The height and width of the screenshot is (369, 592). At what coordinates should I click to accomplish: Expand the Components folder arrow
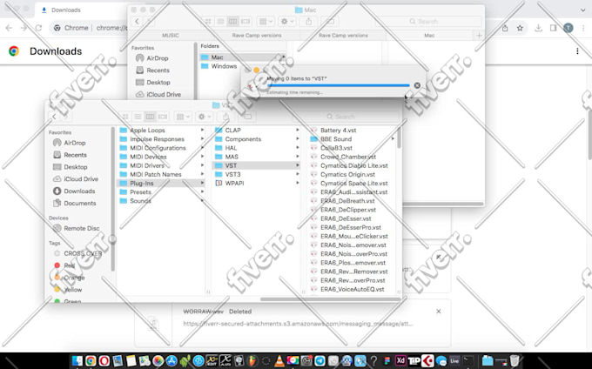pyautogui.click(x=298, y=139)
